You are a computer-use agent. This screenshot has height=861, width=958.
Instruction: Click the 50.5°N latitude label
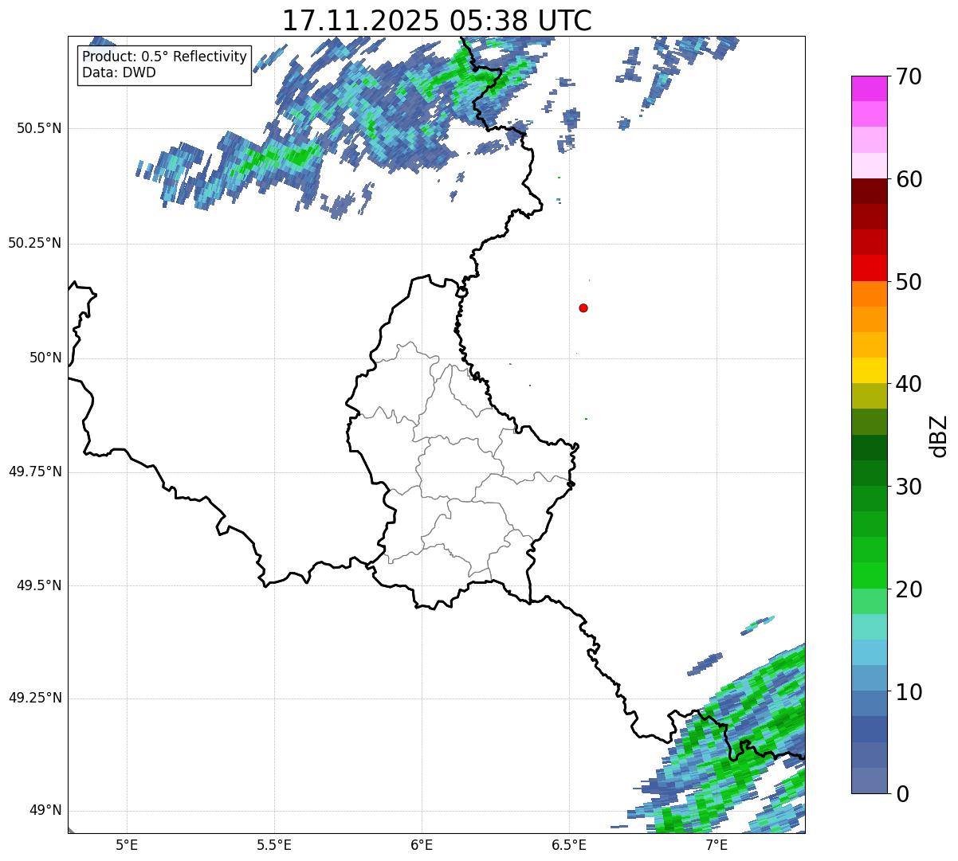[x=40, y=128]
